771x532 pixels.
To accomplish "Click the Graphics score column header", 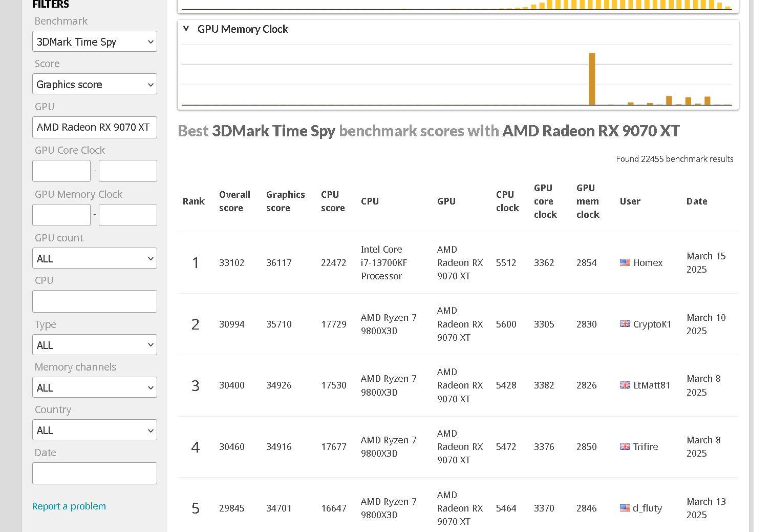I will (285, 201).
